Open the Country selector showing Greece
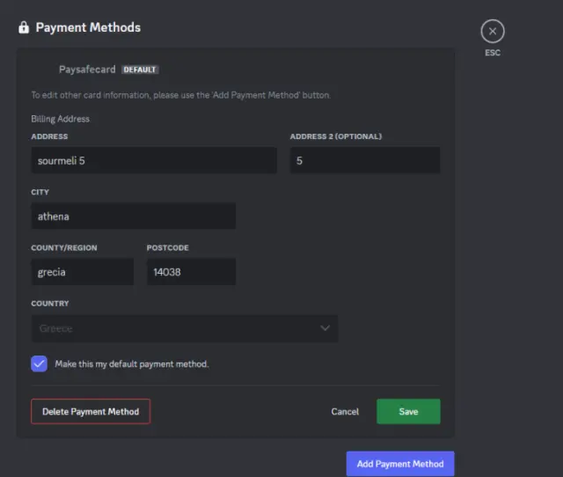 point(185,328)
